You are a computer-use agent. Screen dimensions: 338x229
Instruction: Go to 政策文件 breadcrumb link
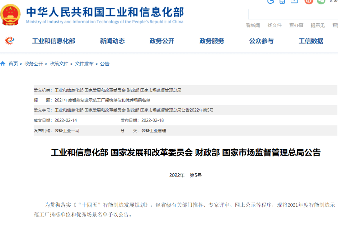pos(59,64)
